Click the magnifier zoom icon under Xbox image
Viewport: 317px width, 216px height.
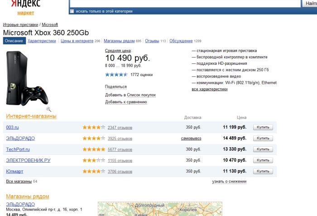pos(48,109)
